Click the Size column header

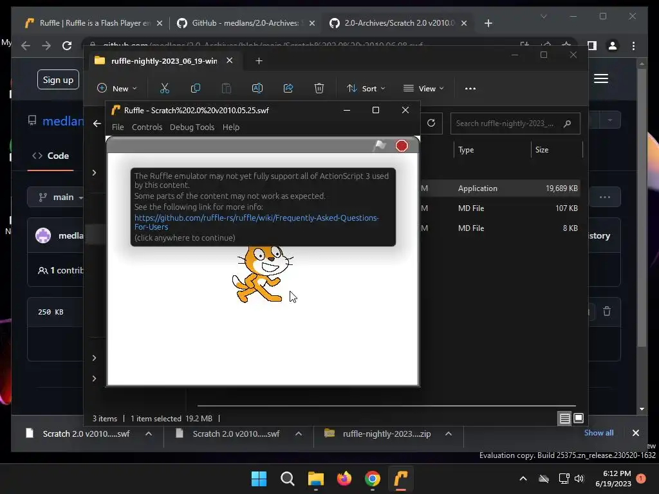pos(542,150)
